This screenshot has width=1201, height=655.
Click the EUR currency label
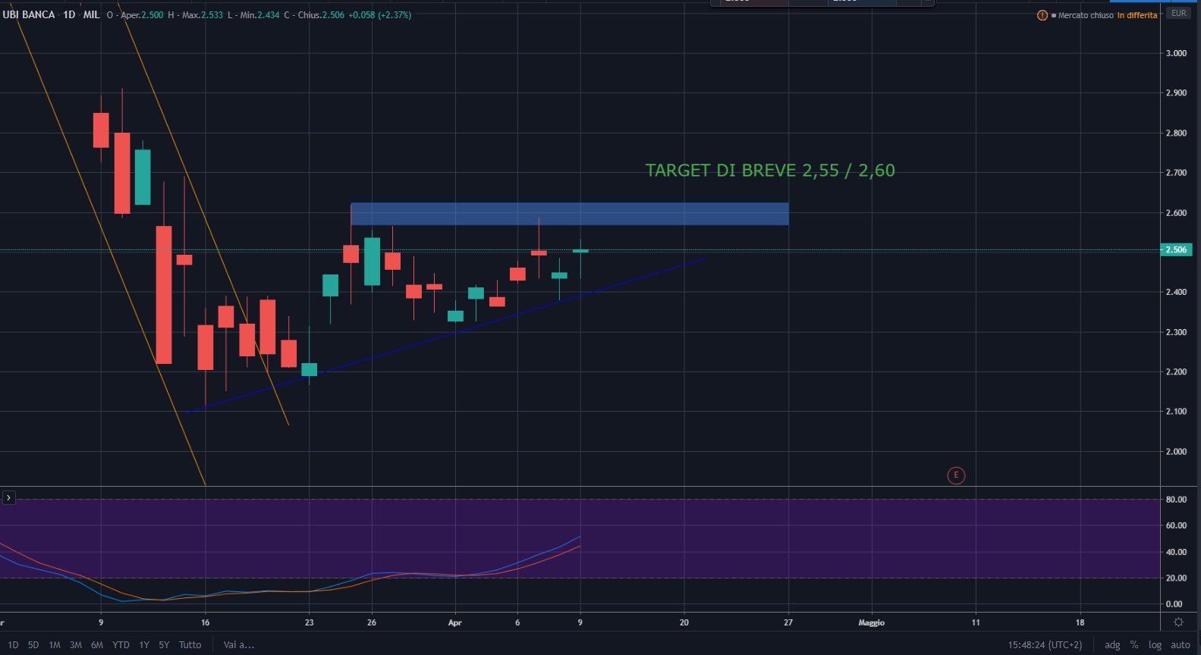[1178, 13]
